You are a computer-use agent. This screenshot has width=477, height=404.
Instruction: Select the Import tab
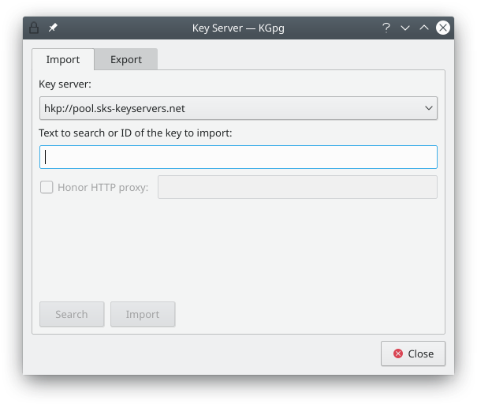click(63, 59)
